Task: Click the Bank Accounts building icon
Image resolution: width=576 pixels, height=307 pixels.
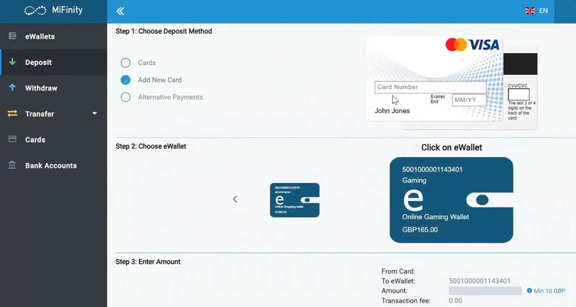Action: [x=12, y=165]
